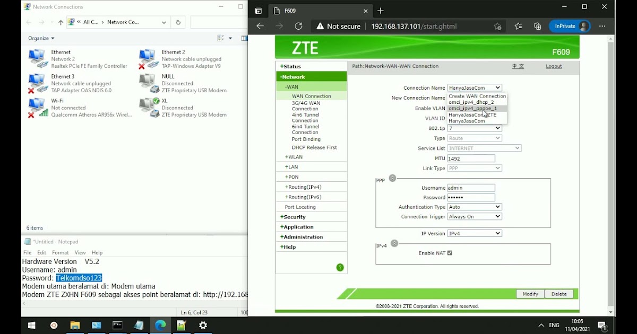Image resolution: width=637 pixels, height=334 pixels.
Task: Open the Edge settings ellipsis menu
Action: pos(602,26)
